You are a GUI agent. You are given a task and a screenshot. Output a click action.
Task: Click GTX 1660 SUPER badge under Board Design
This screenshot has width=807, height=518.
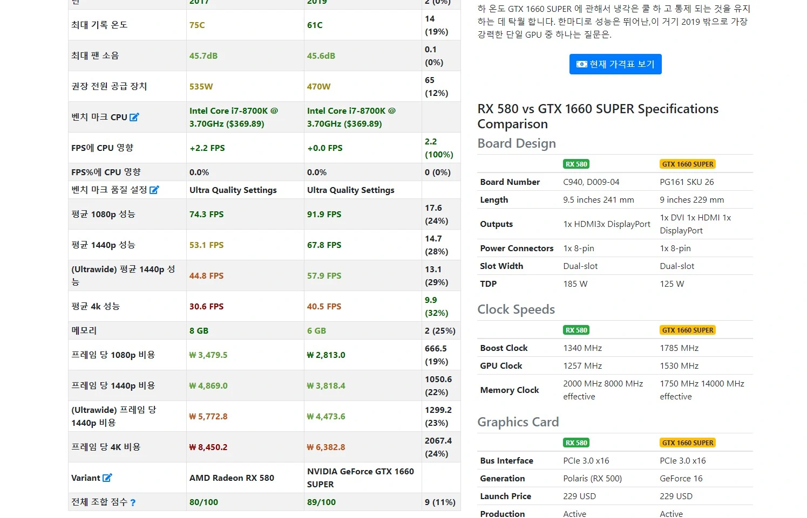688,164
